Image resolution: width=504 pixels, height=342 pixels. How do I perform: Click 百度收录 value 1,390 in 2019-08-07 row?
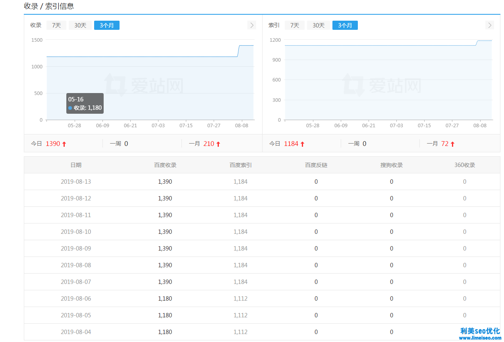point(165,282)
